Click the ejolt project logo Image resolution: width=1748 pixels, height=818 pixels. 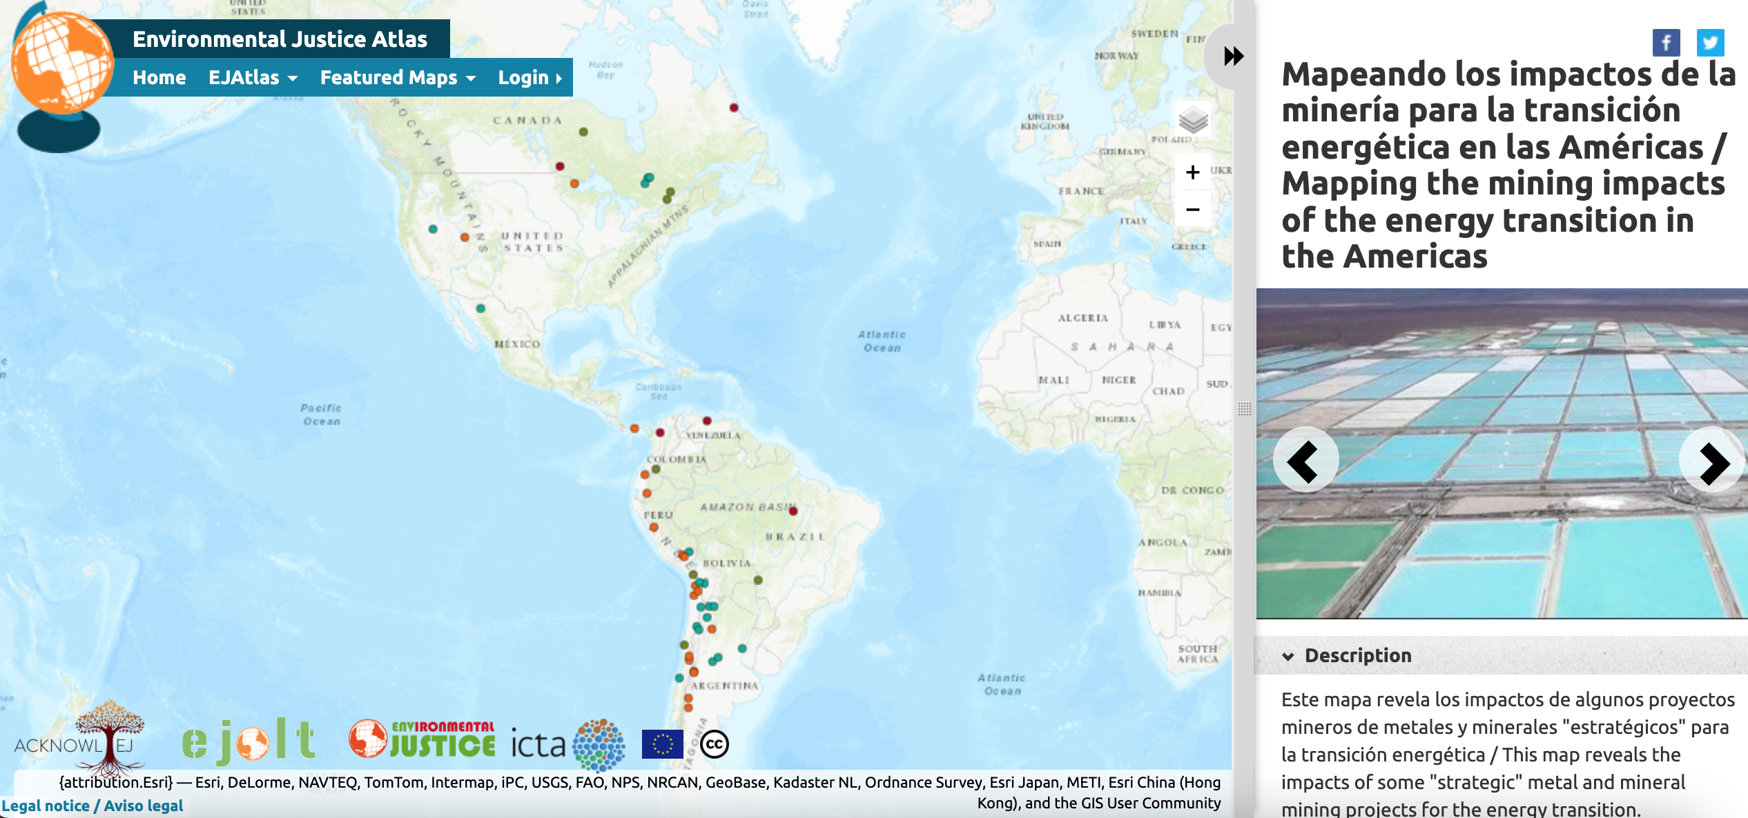pyautogui.click(x=249, y=741)
